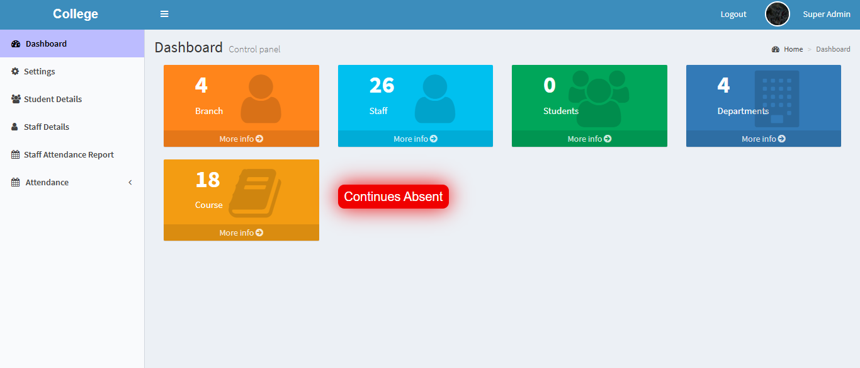Click the Dashboard speedometer icon in sidebar
This screenshot has height=368, width=860.
[16, 44]
